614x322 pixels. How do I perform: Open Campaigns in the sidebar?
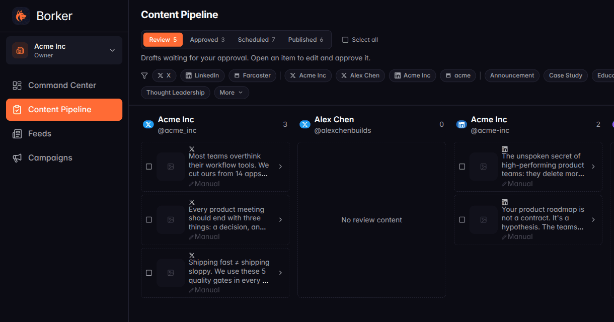64,158
